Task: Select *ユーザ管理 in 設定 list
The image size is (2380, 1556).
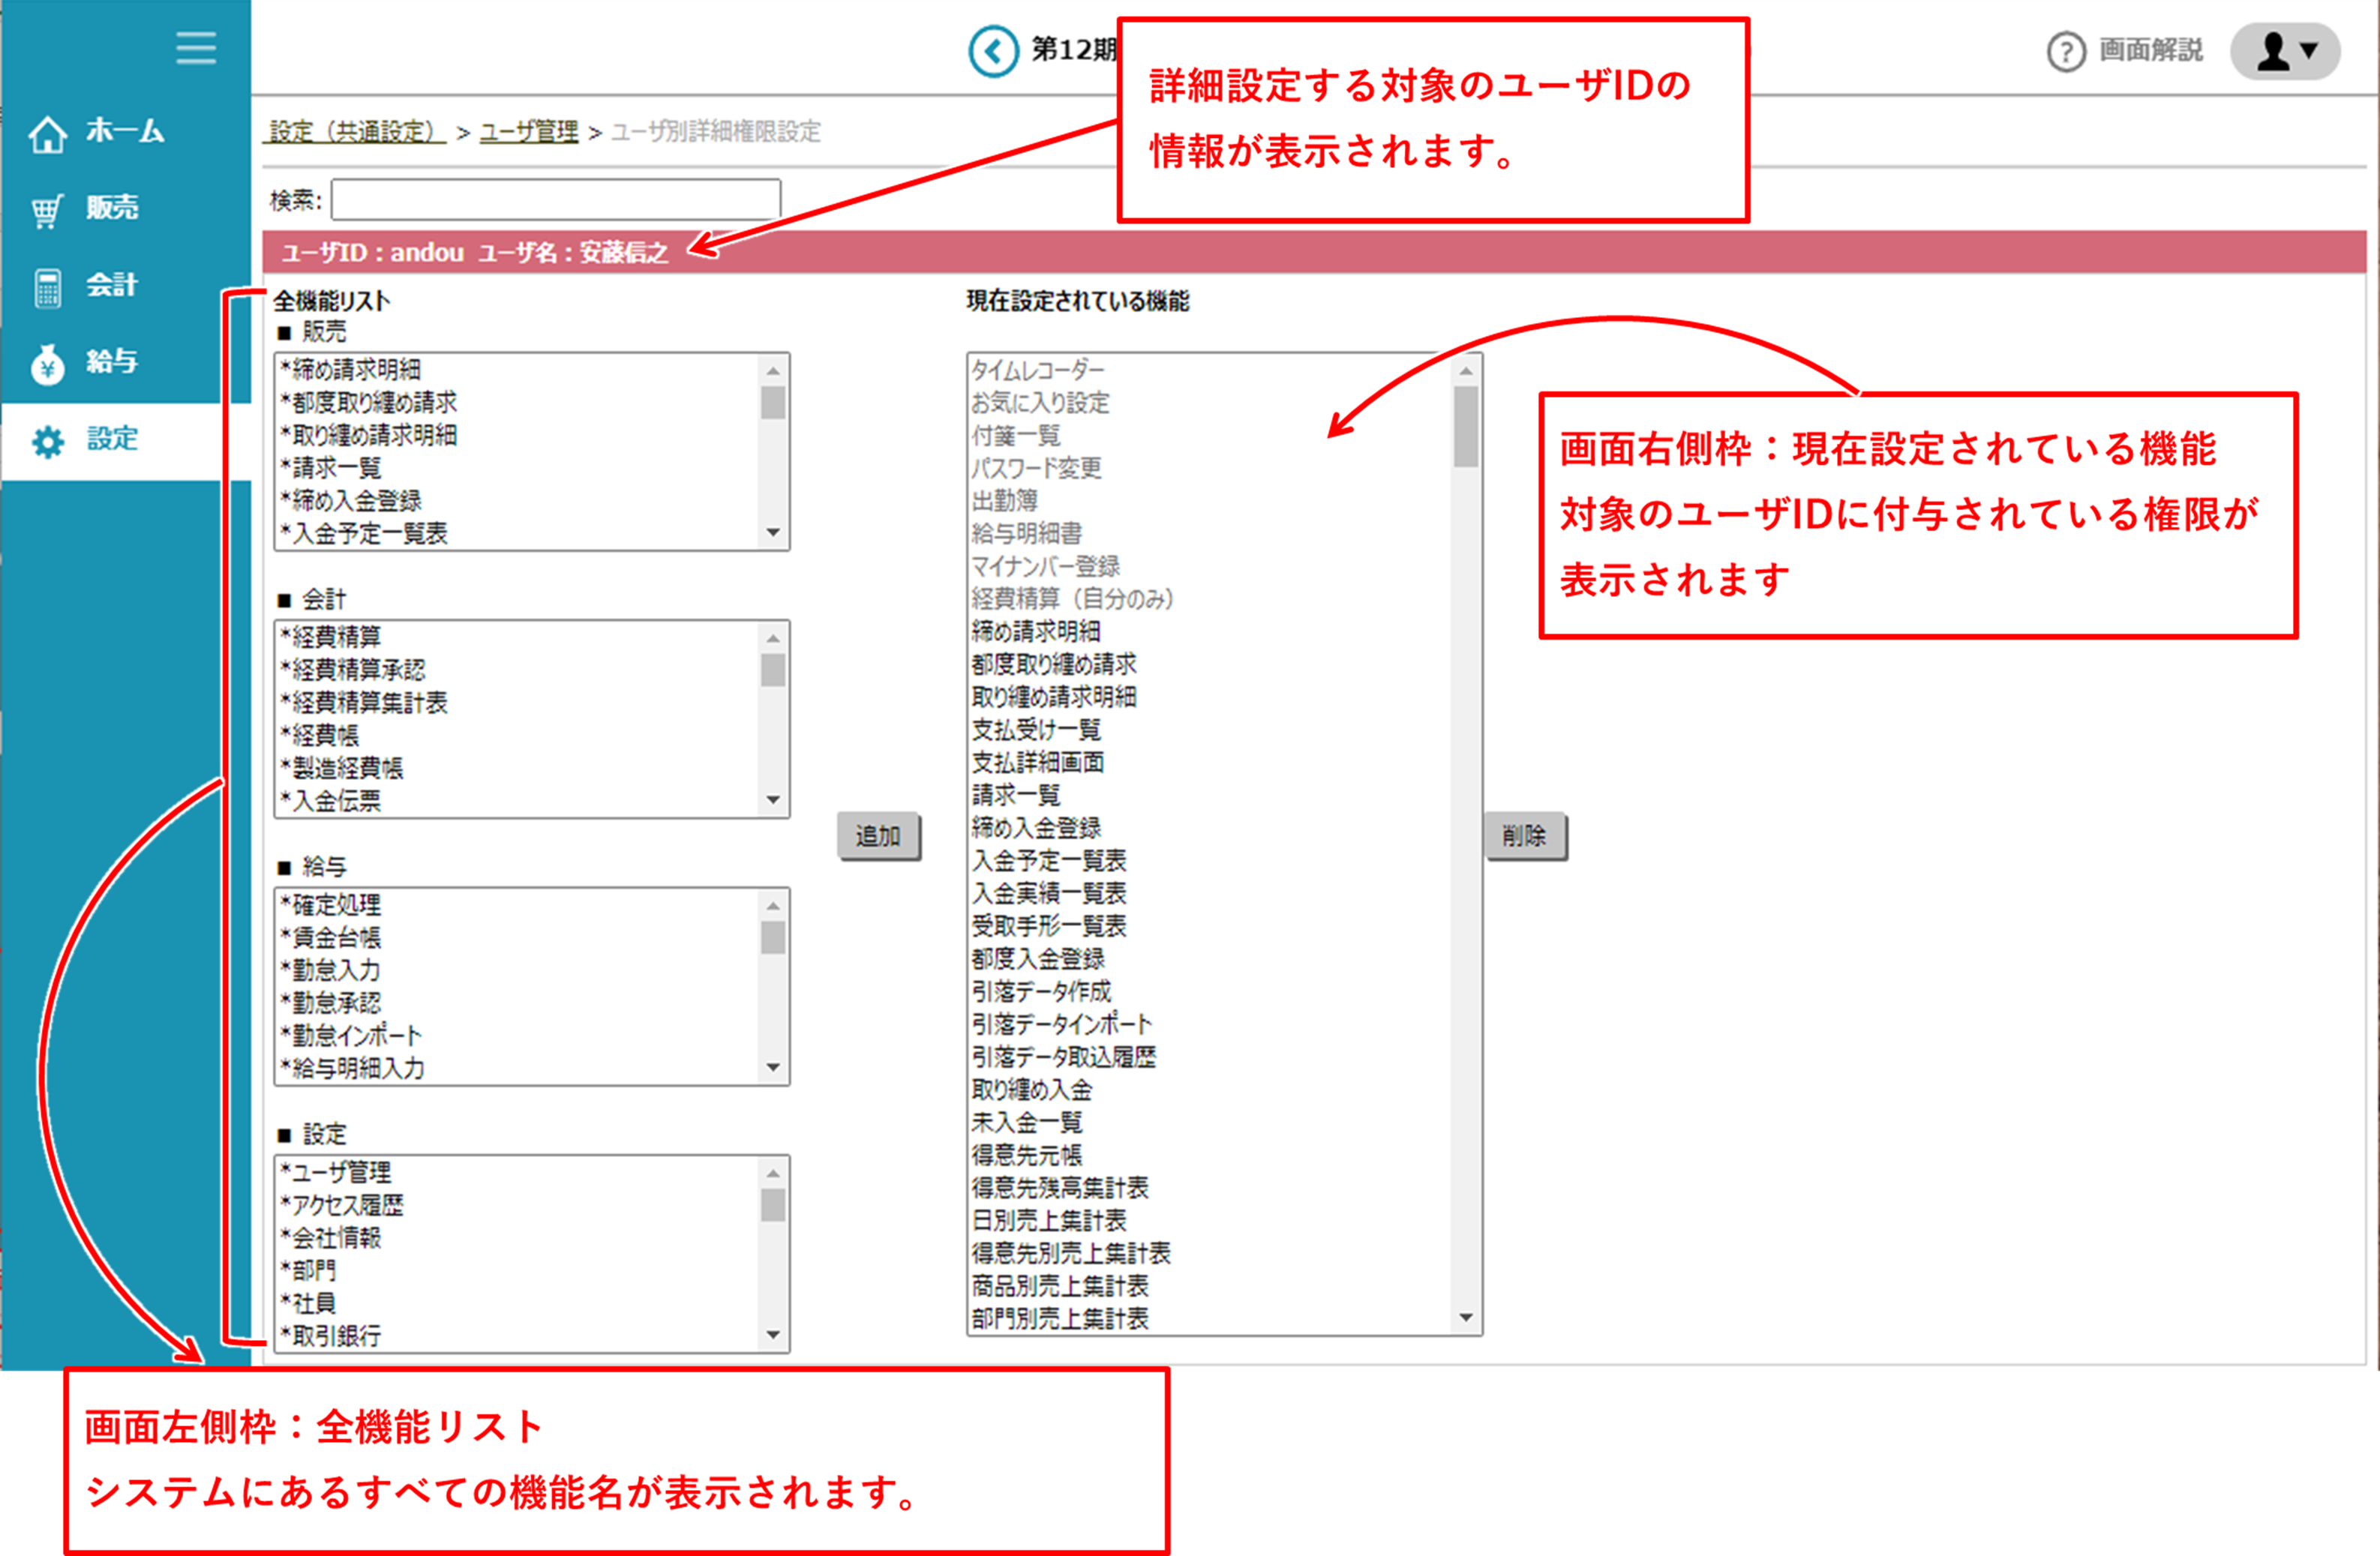Action: coord(517,1172)
